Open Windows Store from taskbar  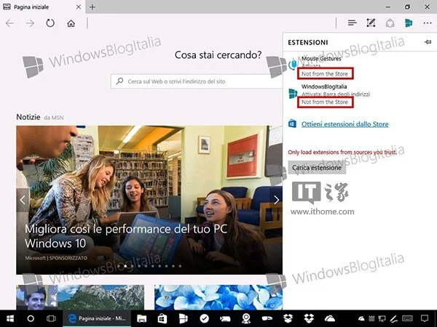coord(162,318)
